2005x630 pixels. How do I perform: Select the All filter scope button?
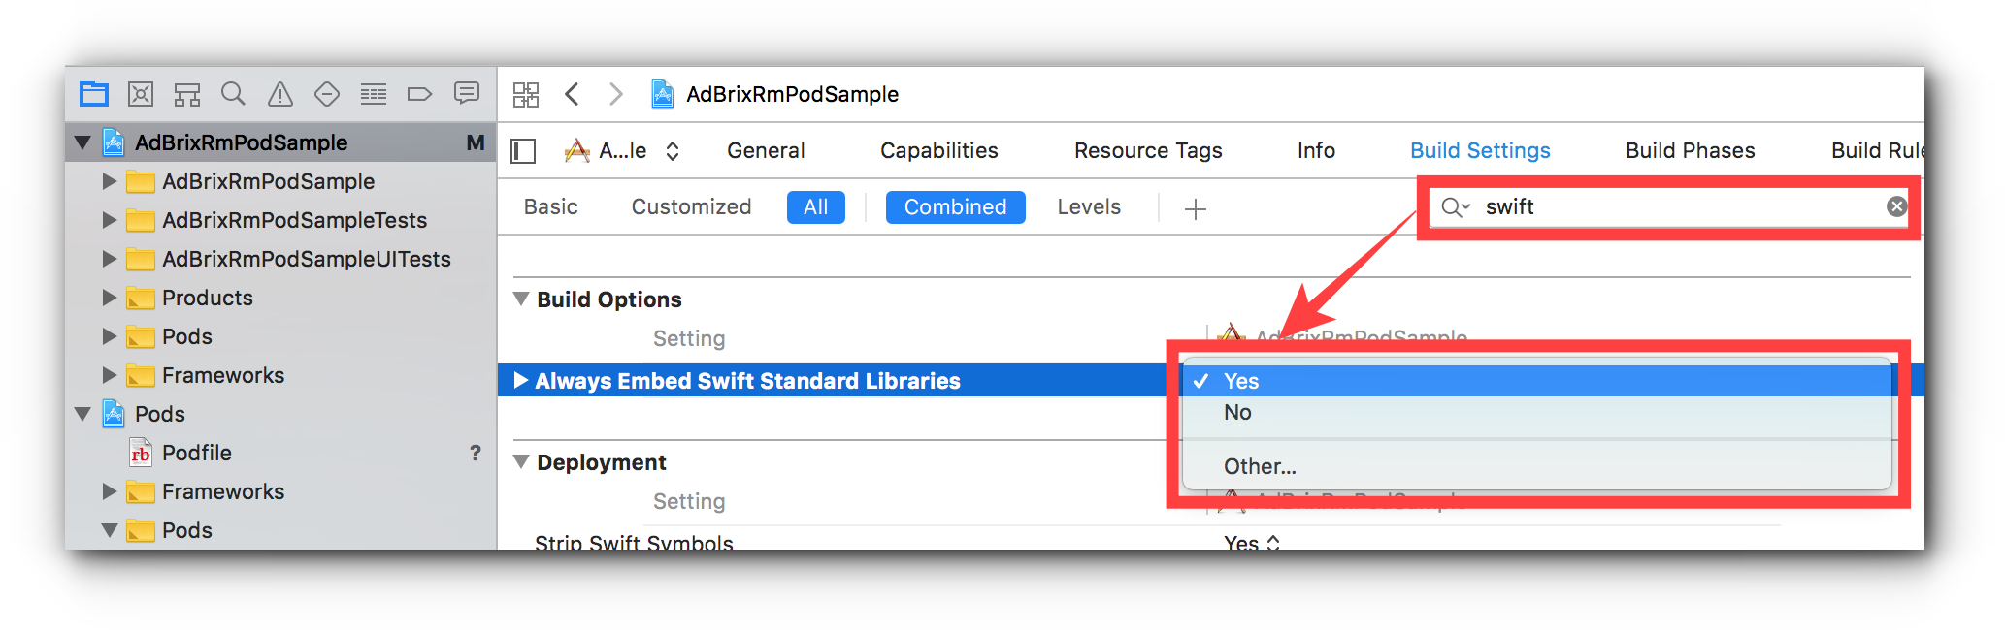(816, 206)
